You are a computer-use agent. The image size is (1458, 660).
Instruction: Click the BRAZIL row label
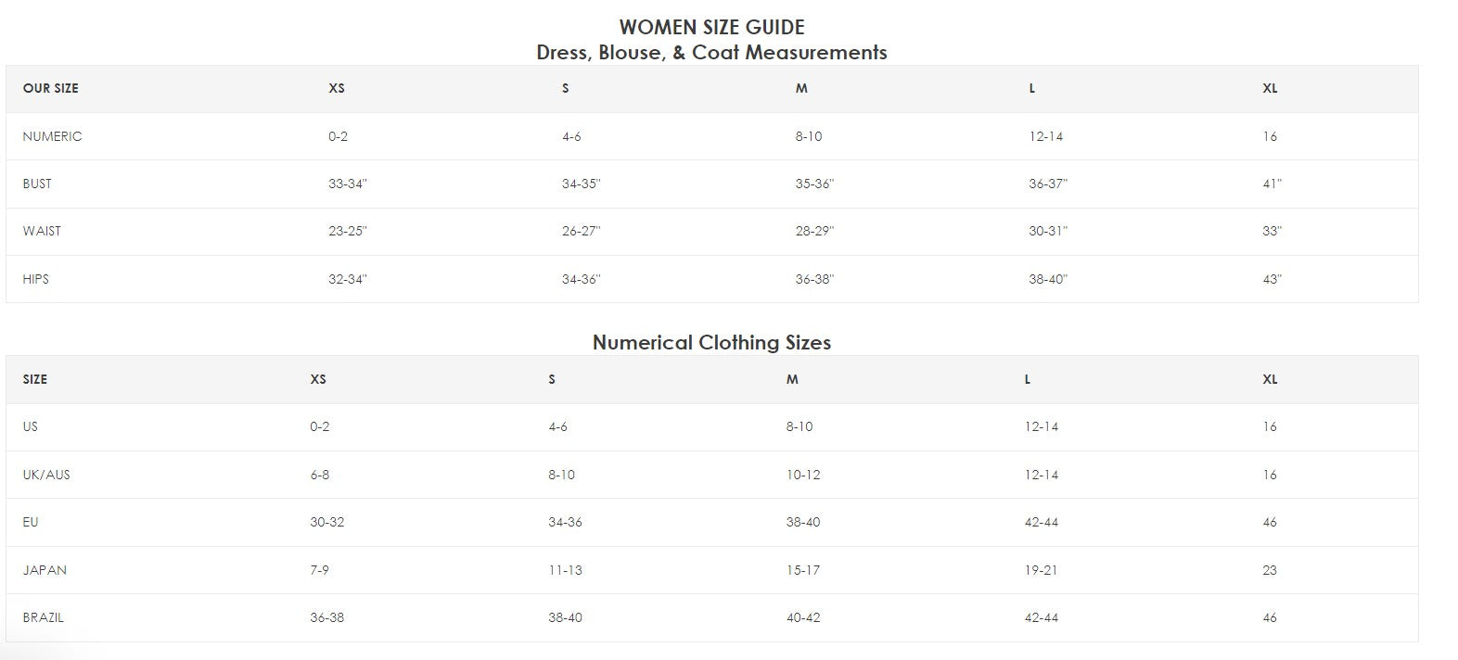click(43, 617)
